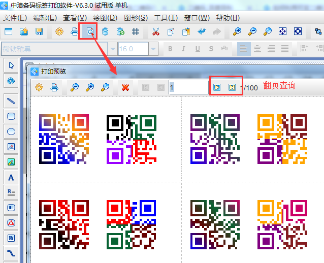
Task: Select the straight line drawing tool
Action: [11, 101]
